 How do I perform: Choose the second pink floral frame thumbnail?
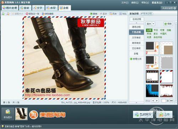[152, 63]
